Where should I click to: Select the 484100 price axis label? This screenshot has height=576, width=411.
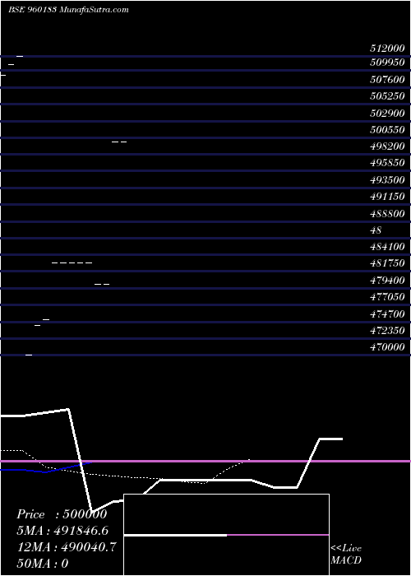[387, 247]
